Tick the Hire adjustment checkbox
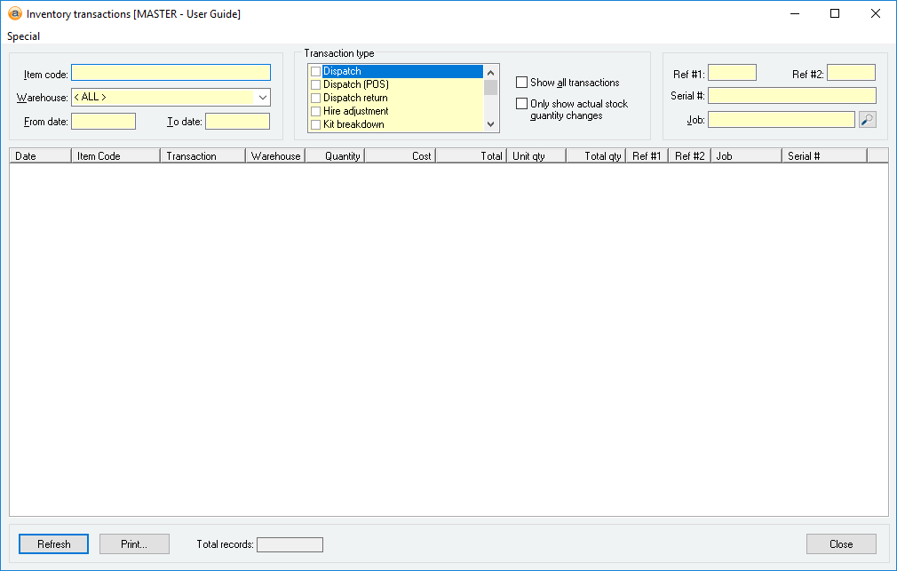 [315, 111]
